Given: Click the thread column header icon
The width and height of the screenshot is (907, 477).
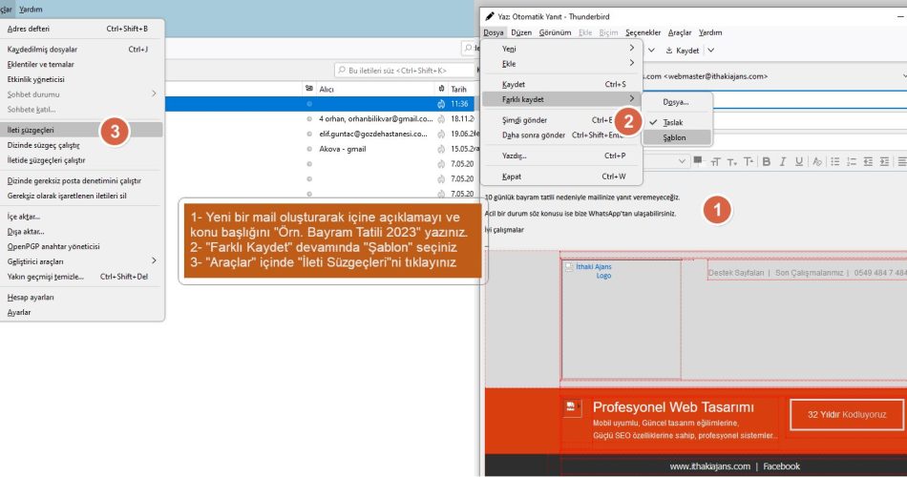Looking at the screenshot, I should [x=309, y=89].
